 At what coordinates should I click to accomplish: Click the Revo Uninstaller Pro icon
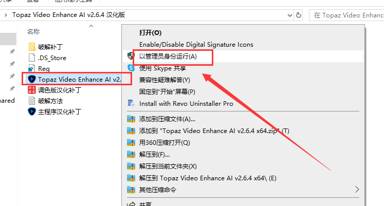(131, 103)
